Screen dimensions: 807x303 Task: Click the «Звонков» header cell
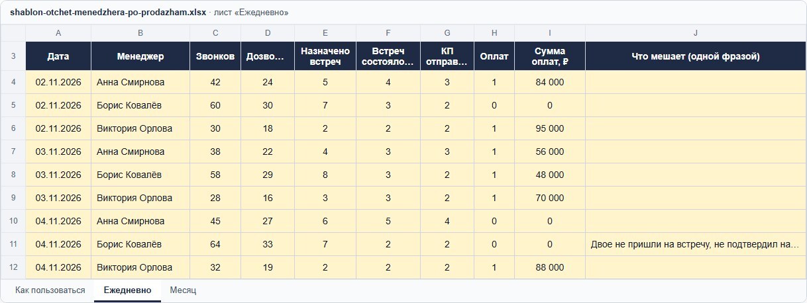tap(215, 56)
